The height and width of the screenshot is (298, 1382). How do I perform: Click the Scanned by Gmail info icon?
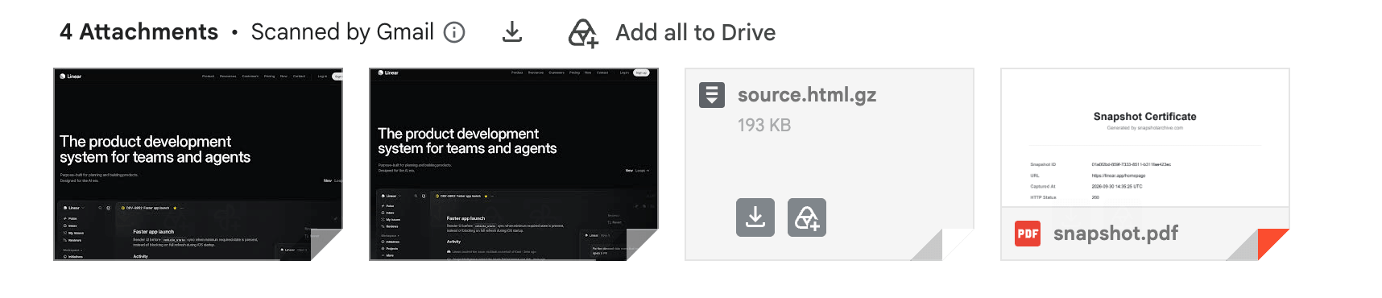coord(454,32)
